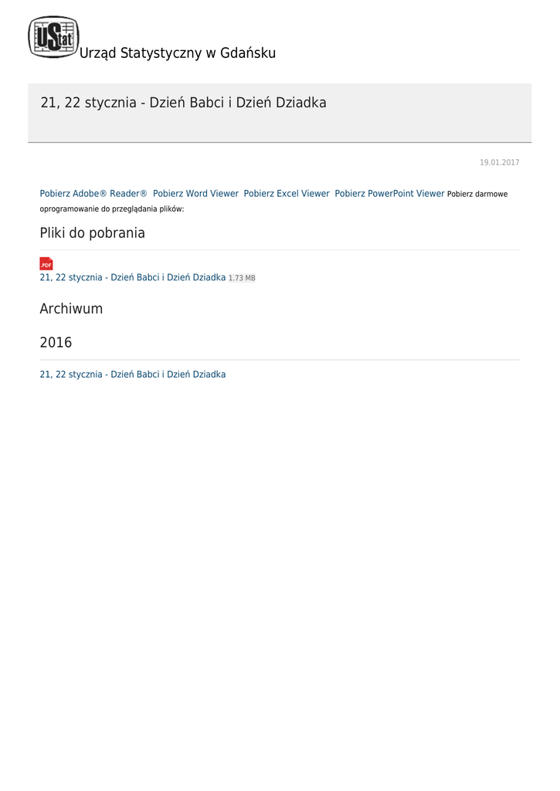Click the Archiwum section heading
This screenshot has width=560, height=791.
[71, 309]
